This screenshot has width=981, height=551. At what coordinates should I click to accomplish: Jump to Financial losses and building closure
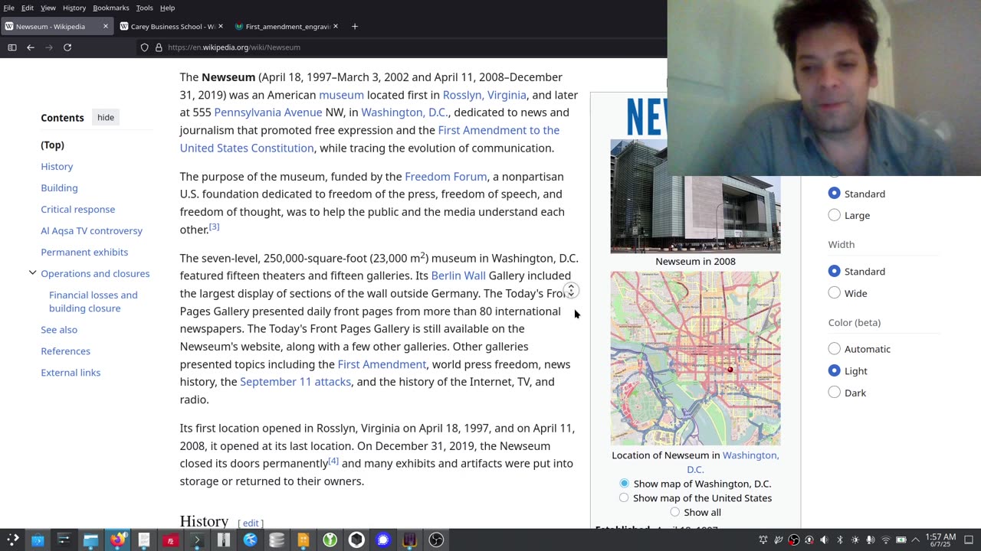[94, 302]
